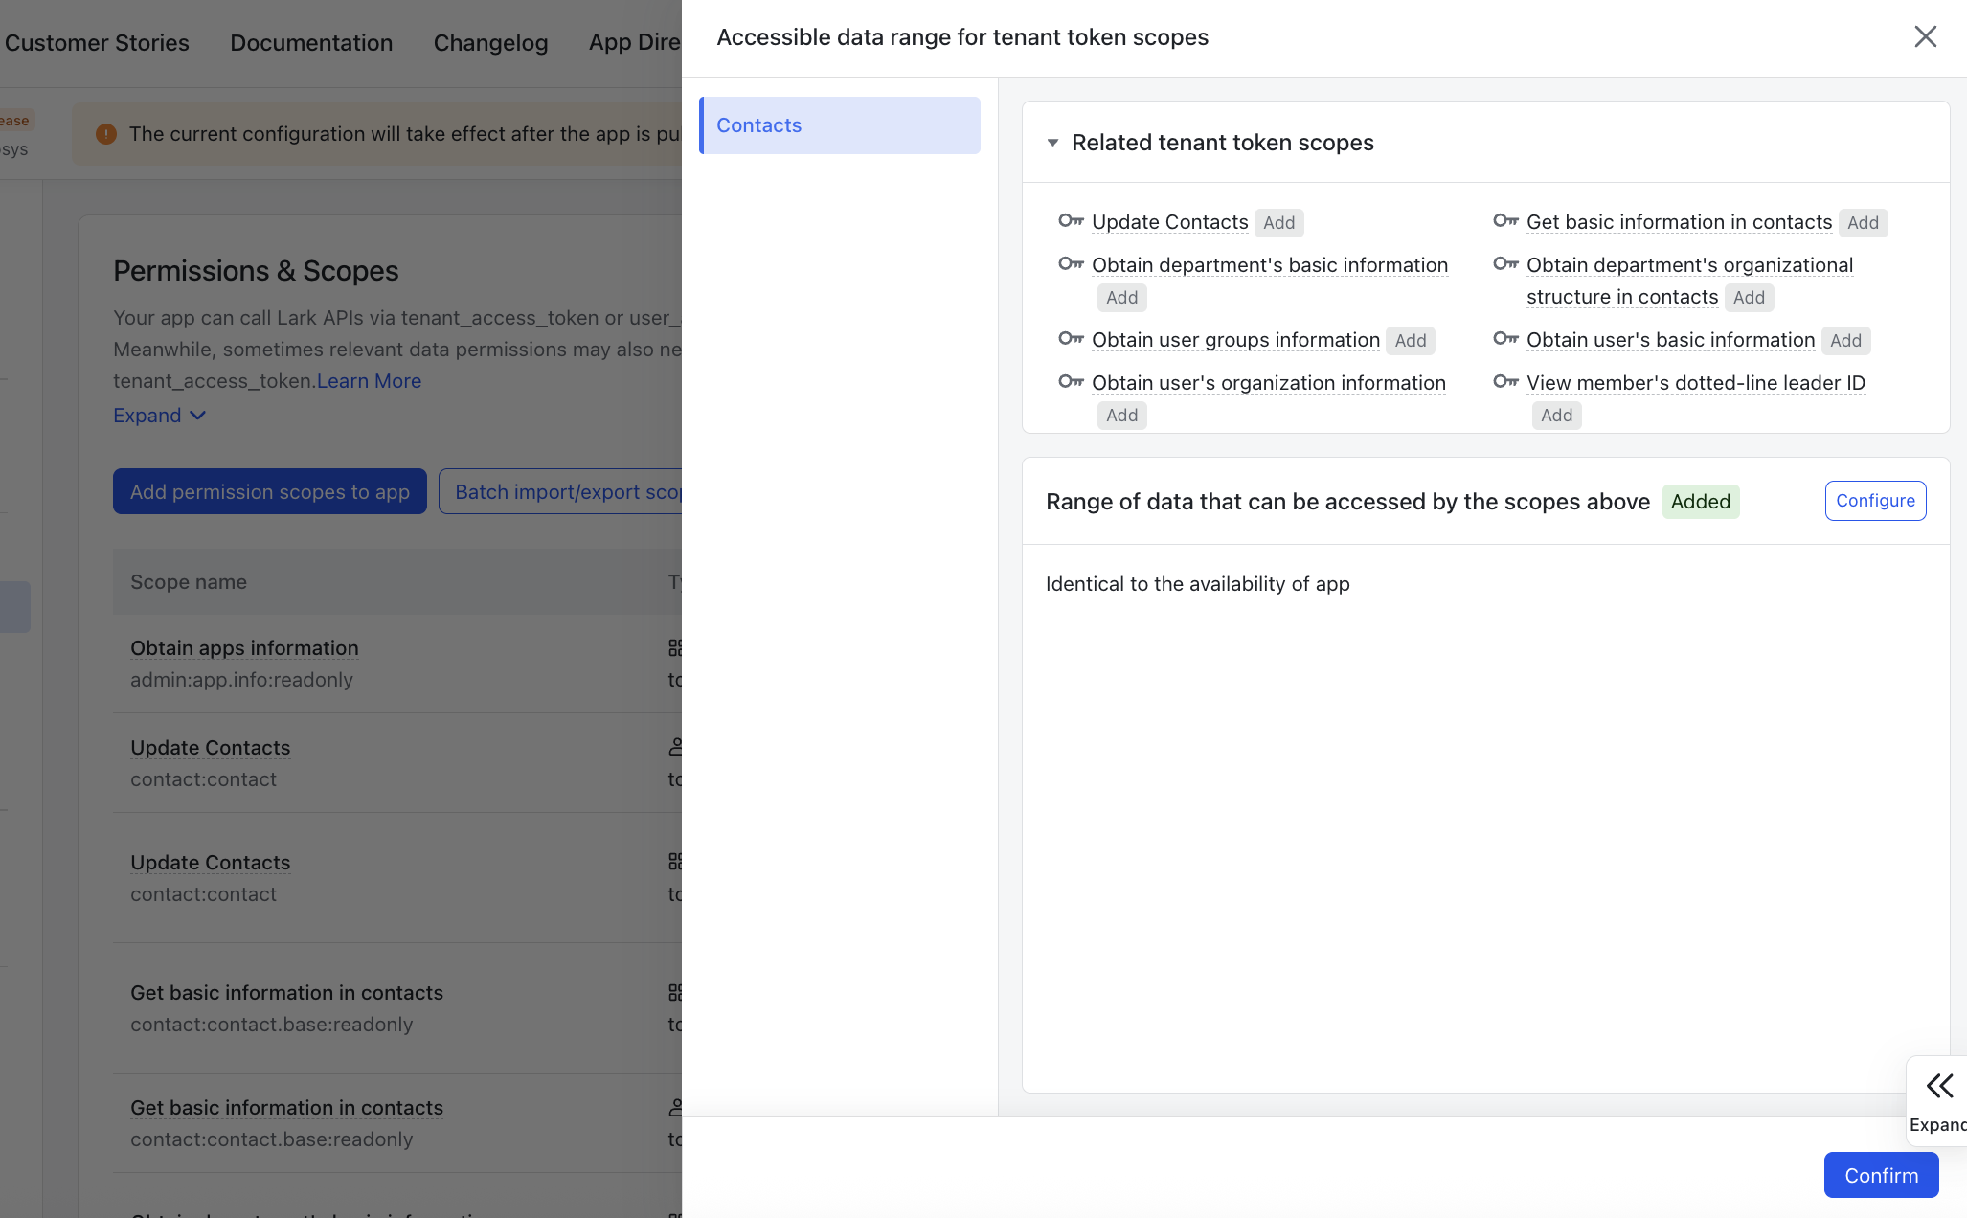This screenshot has width=1967, height=1218.
Task: Open the Changelog menu item
Action: pyautogui.click(x=490, y=43)
